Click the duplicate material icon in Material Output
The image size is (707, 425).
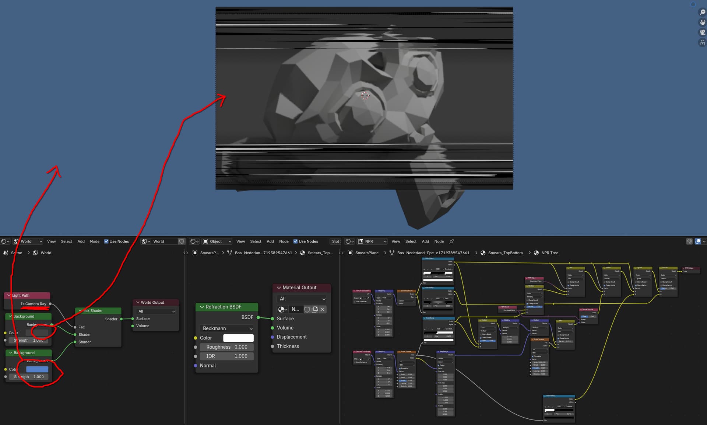pyautogui.click(x=315, y=310)
